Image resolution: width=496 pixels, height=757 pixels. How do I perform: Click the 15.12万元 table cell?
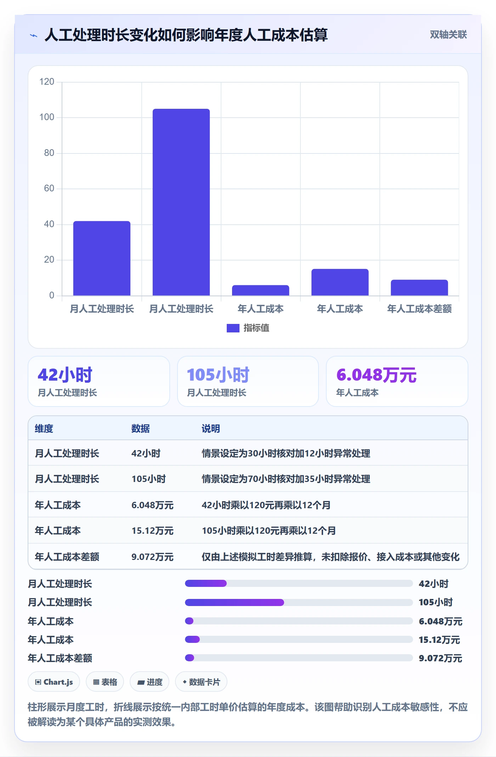[x=152, y=531]
